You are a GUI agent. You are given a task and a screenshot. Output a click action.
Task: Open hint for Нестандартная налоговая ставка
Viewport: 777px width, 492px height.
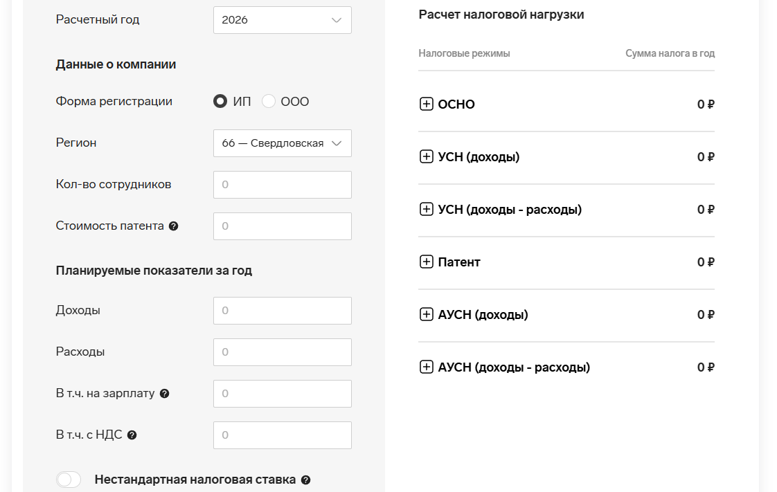[305, 480]
